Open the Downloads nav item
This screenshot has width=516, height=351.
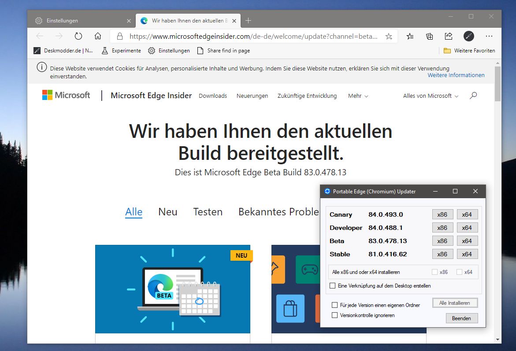[213, 96]
